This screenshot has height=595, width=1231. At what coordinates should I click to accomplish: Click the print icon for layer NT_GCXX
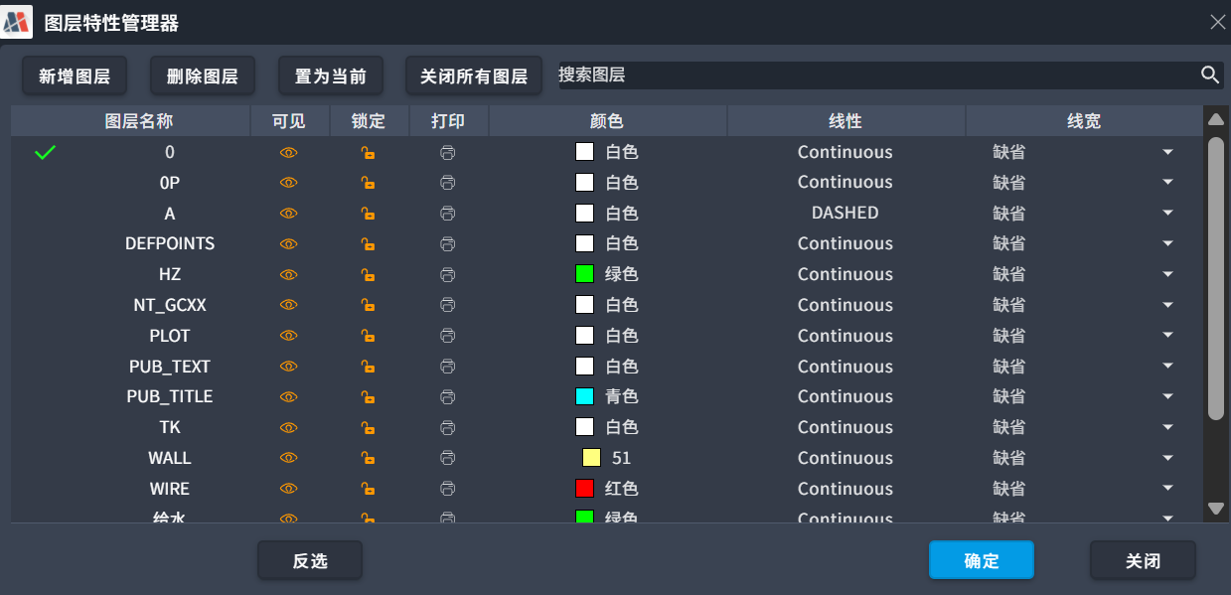(448, 305)
